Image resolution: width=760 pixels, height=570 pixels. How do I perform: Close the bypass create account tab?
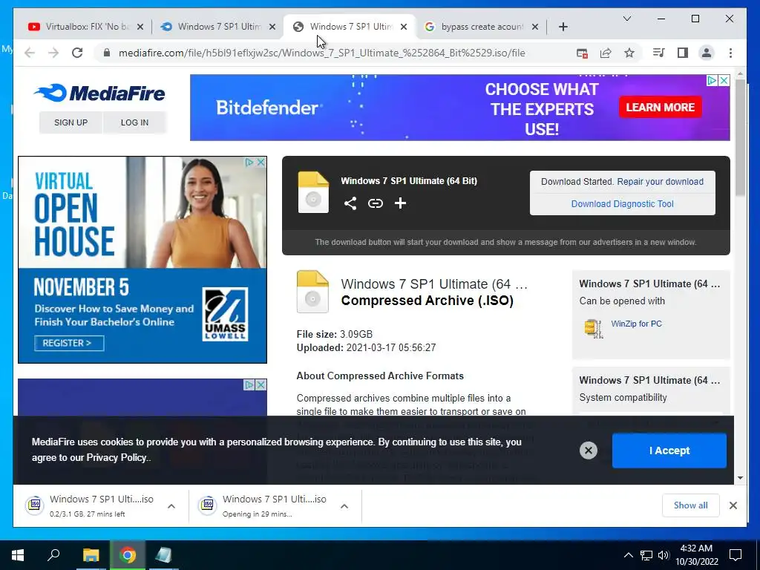click(x=534, y=27)
